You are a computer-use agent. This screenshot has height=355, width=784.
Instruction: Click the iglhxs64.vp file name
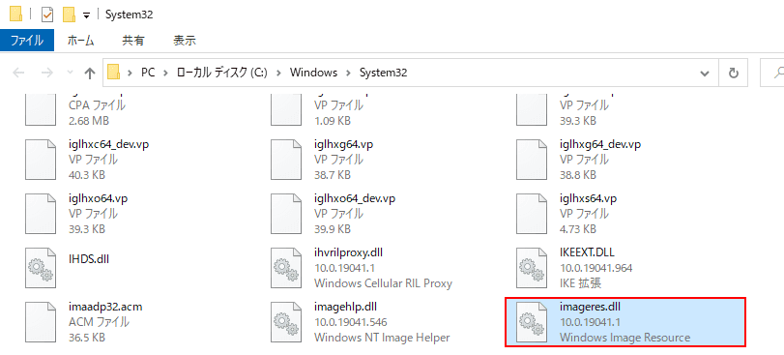(x=588, y=198)
